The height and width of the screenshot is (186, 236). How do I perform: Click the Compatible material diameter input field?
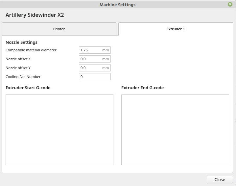[91, 50]
